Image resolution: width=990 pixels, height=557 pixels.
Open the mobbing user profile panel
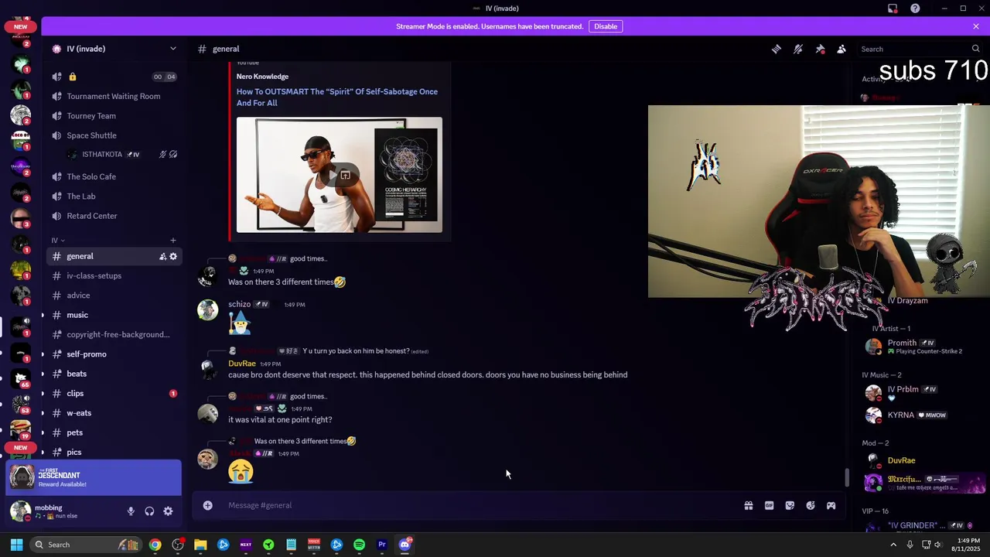63,511
